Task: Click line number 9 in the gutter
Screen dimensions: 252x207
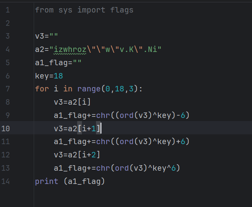Action: pyautogui.click(x=8, y=115)
